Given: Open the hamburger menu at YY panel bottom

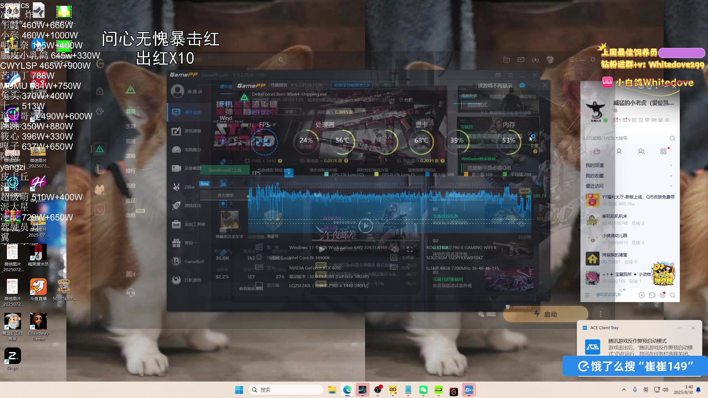Looking at the screenshot, I should 587,295.
